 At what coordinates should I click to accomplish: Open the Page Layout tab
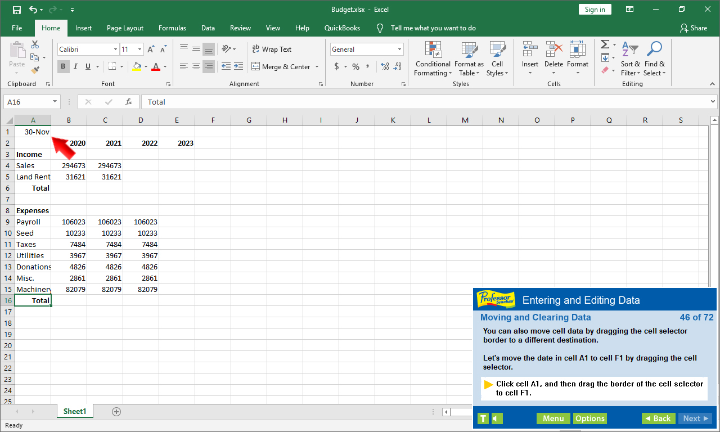click(125, 28)
